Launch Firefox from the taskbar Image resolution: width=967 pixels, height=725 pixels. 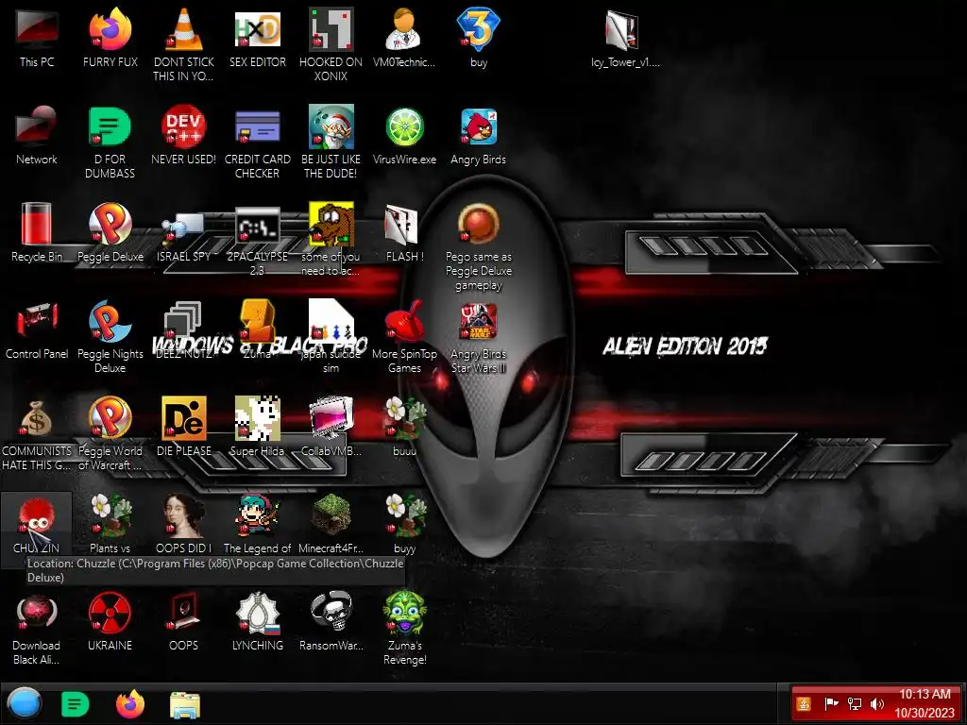click(x=129, y=704)
